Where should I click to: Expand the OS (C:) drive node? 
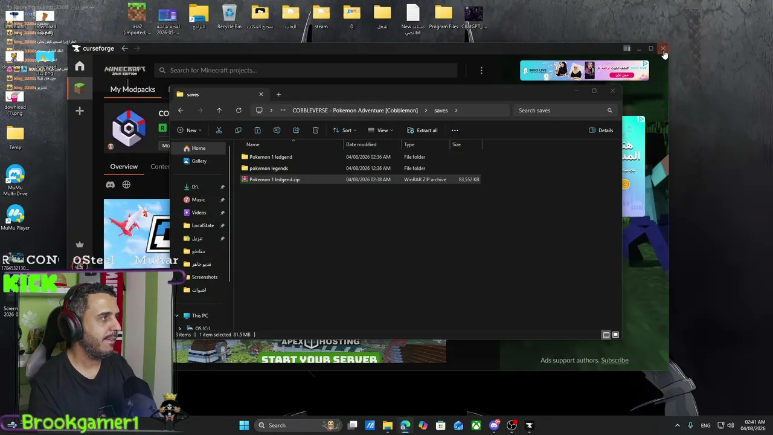click(x=179, y=329)
